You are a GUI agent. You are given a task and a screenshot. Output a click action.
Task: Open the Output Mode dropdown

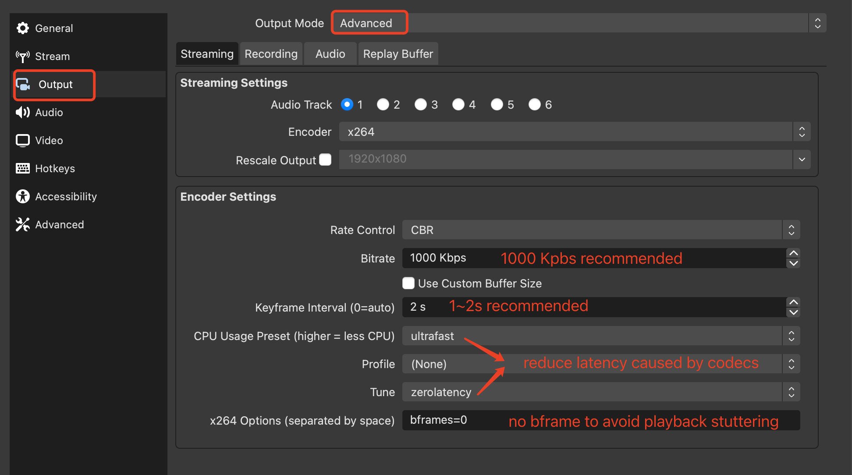point(579,23)
